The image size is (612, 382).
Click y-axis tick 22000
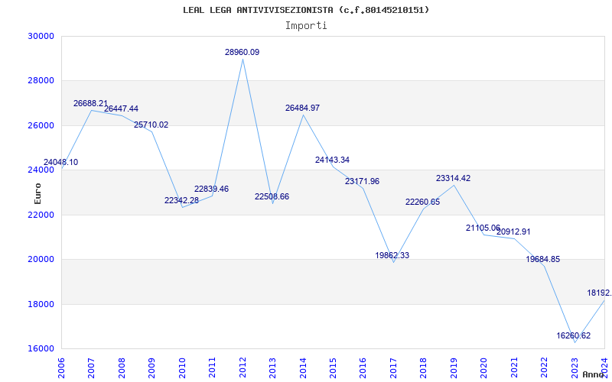41,215
